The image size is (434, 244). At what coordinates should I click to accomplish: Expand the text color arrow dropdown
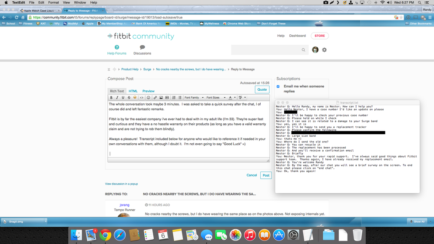(x=235, y=98)
